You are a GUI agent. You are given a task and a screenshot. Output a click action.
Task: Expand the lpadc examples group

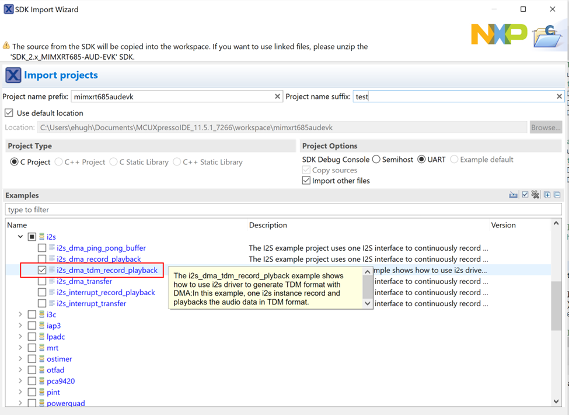pyautogui.click(x=20, y=337)
